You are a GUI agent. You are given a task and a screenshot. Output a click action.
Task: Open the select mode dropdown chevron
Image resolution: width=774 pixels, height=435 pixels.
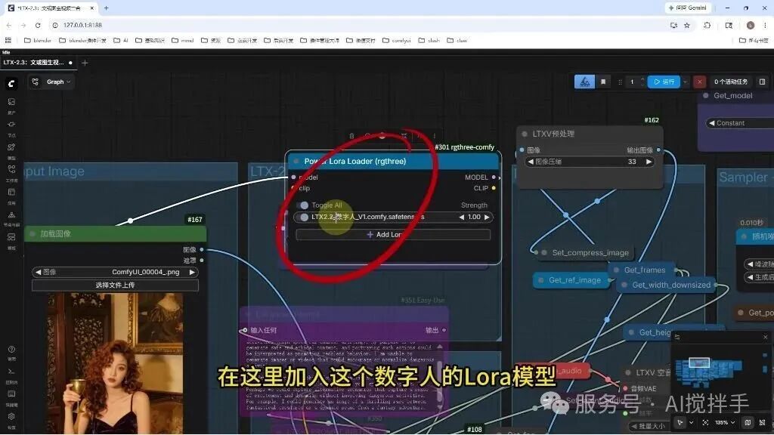click(x=691, y=423)
